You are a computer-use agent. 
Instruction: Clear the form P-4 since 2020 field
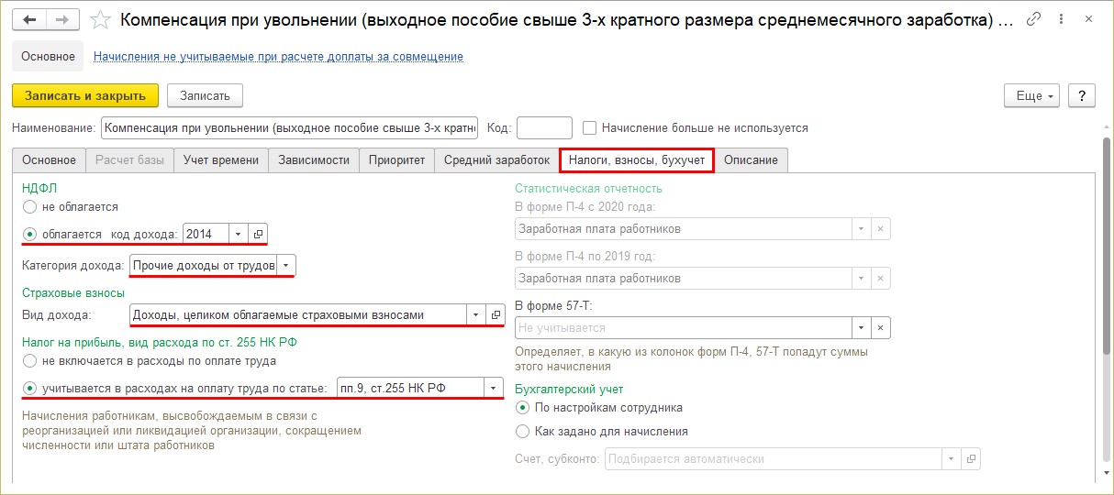880,228
